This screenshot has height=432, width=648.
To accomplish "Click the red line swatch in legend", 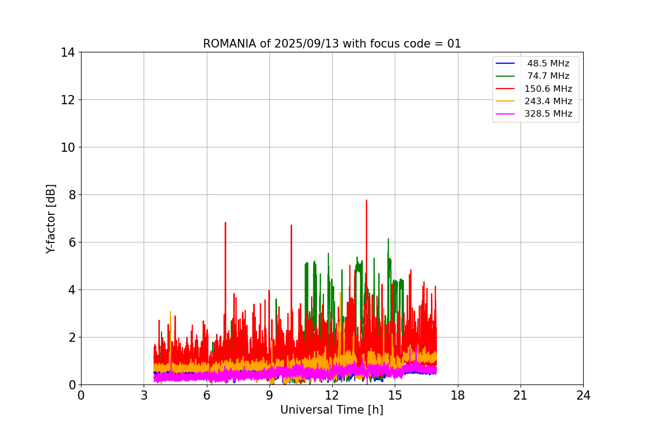I will tap(505, 89).
